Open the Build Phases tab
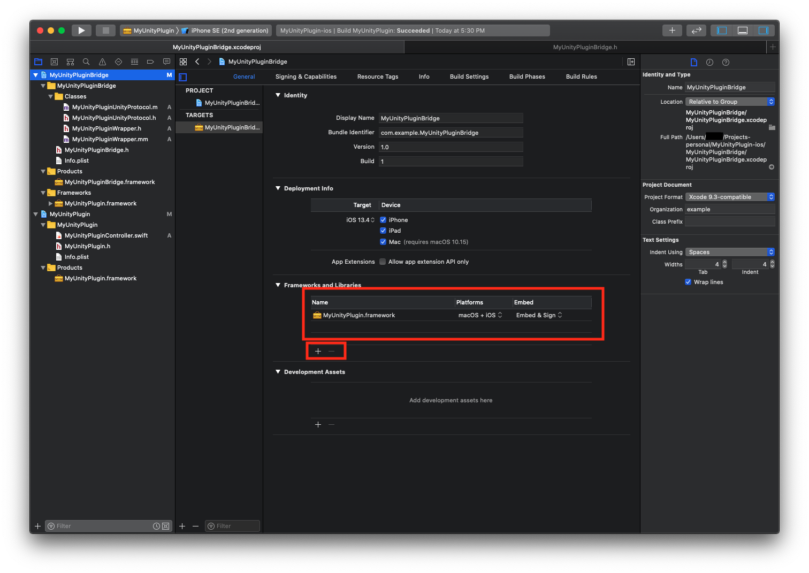 coord(526,77)
